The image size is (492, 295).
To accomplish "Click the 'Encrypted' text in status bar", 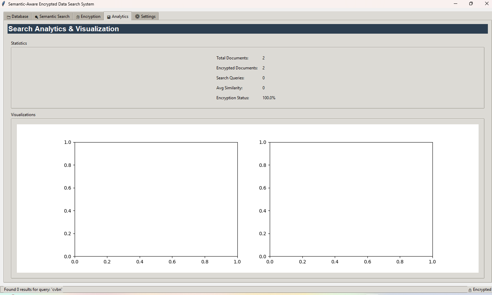I will pos(482,290).
